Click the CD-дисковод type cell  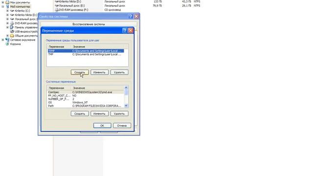coord(112,10)
